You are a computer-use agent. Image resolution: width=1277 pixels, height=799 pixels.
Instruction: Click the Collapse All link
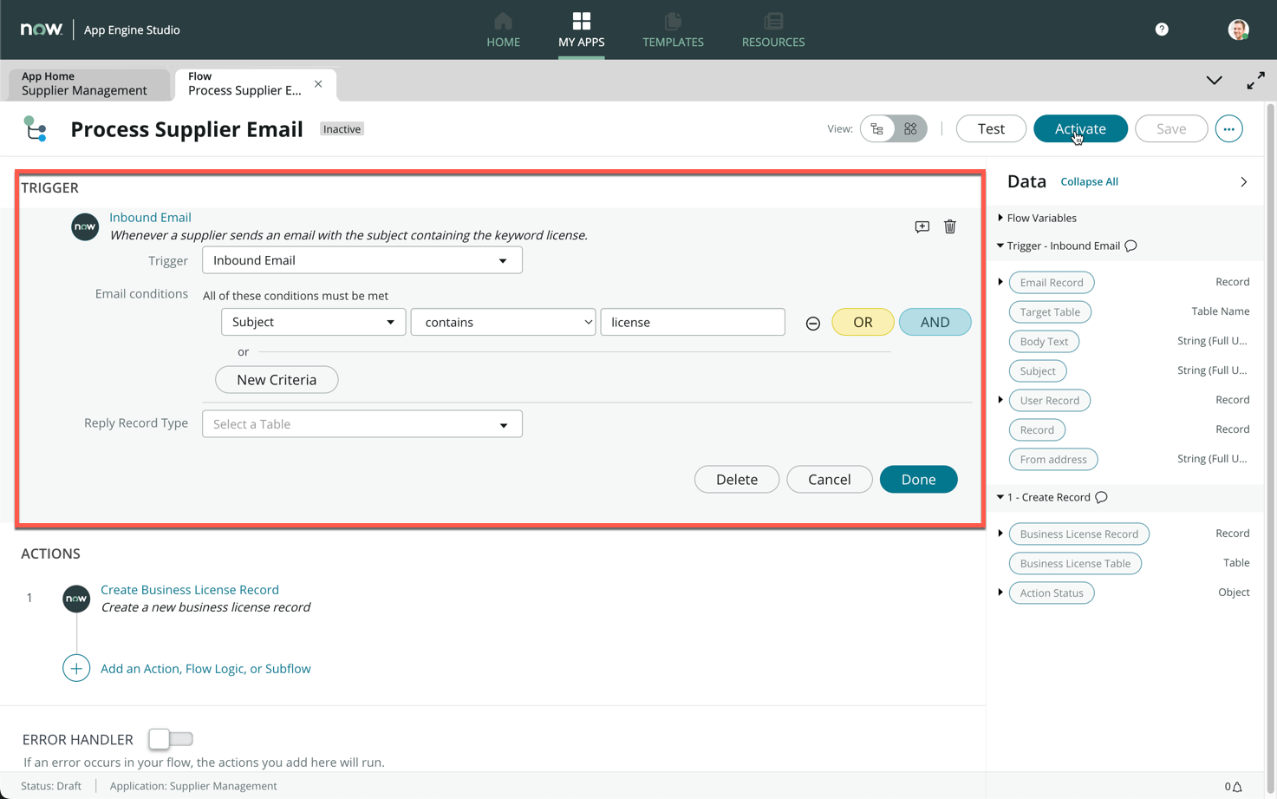click(x=1089, y=182)
